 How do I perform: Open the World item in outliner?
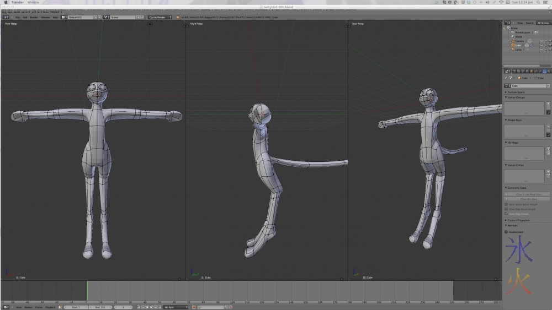(x=518, y=36)
